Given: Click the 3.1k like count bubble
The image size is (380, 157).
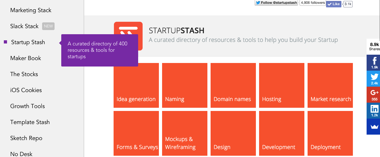Looking at the screenshot, I should 348,4.
